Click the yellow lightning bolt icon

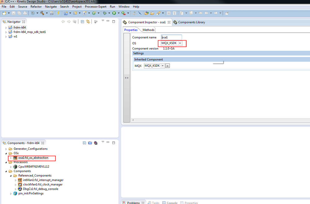pyautogui.click(x=58, y=13)
